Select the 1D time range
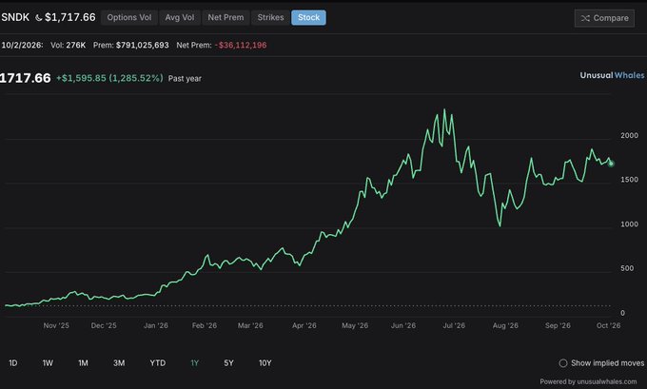This screenshot has width=647, height=389. pyautogui.click(x=13, y=363)
